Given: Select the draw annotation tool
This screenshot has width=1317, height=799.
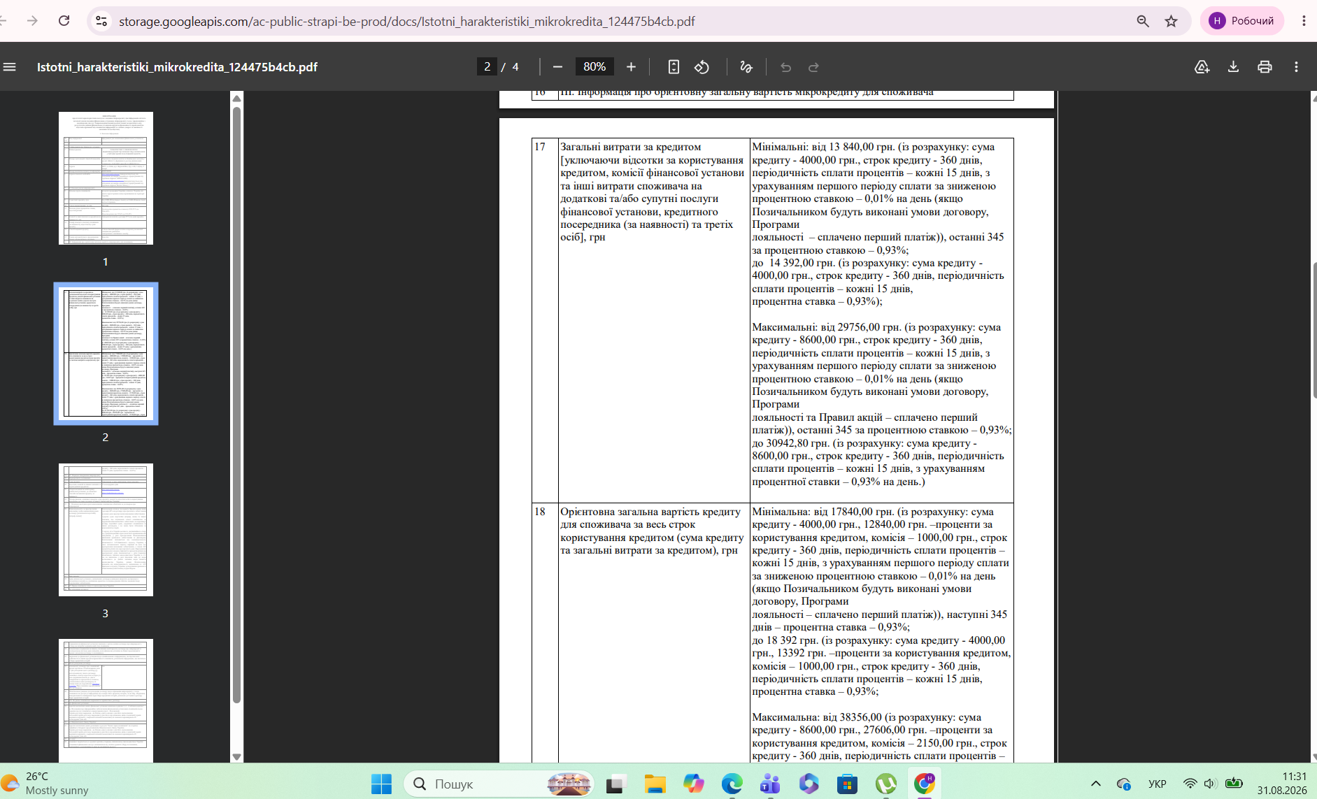Looking at the screenshot, I should pyautogui.click(x=746, y=67).
